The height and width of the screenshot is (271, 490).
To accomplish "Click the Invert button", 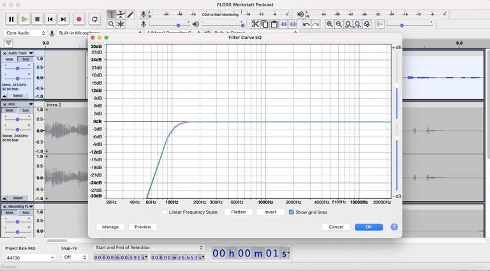I will 271,212.
